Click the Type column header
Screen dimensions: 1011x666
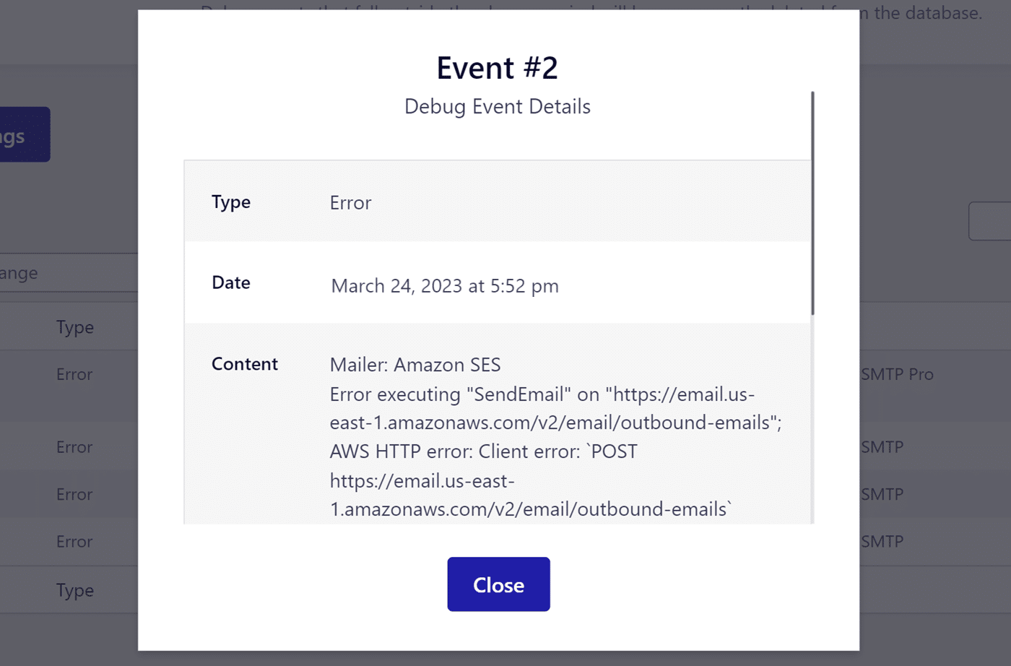[x=74, y=326]
